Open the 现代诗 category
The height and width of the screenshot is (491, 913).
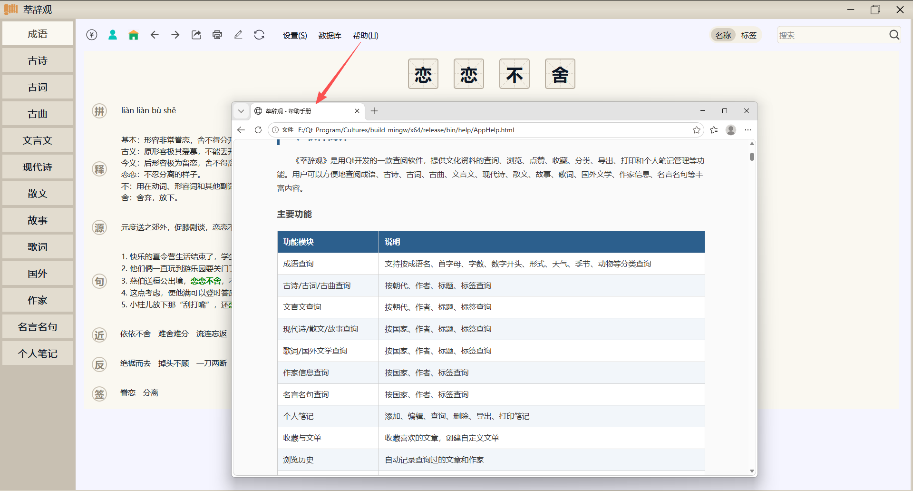pos(38,167)
